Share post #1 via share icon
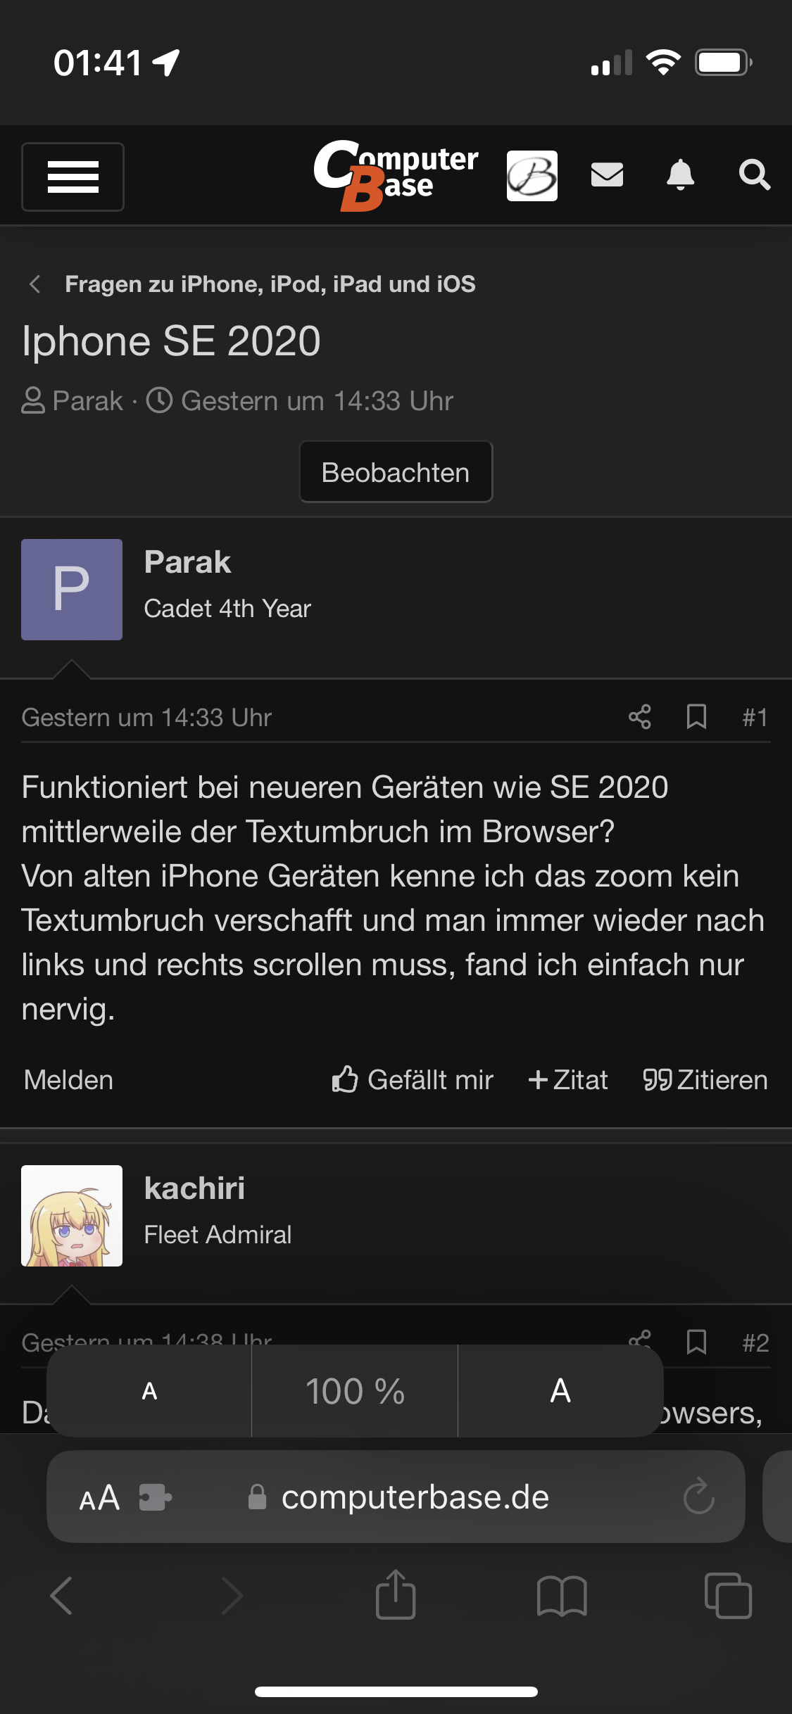The image size is (792, 1714). coord(640,717)
